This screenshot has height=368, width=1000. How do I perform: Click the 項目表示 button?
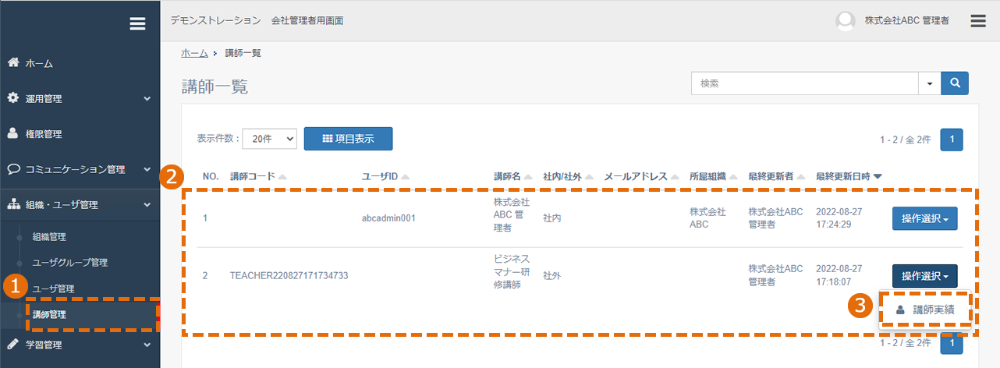pos(348,139)
